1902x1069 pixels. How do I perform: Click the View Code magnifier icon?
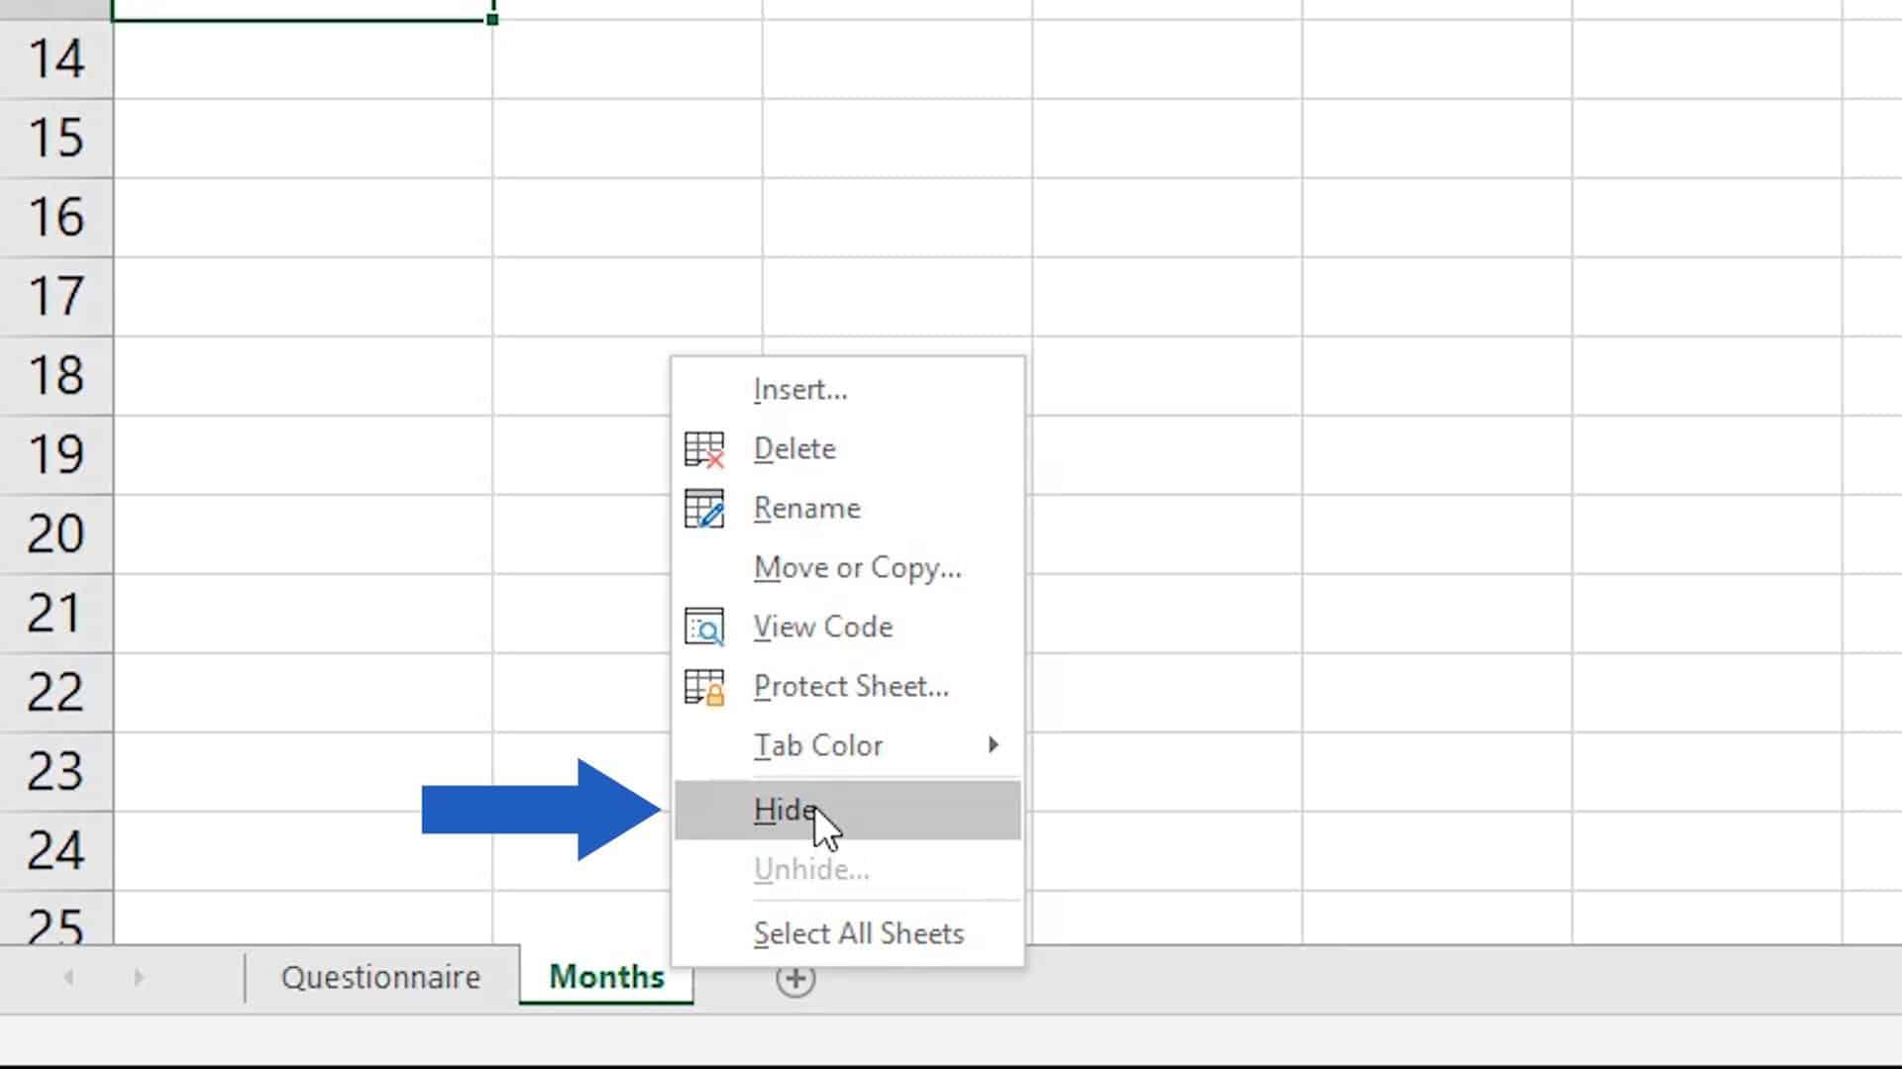point(704,628)
